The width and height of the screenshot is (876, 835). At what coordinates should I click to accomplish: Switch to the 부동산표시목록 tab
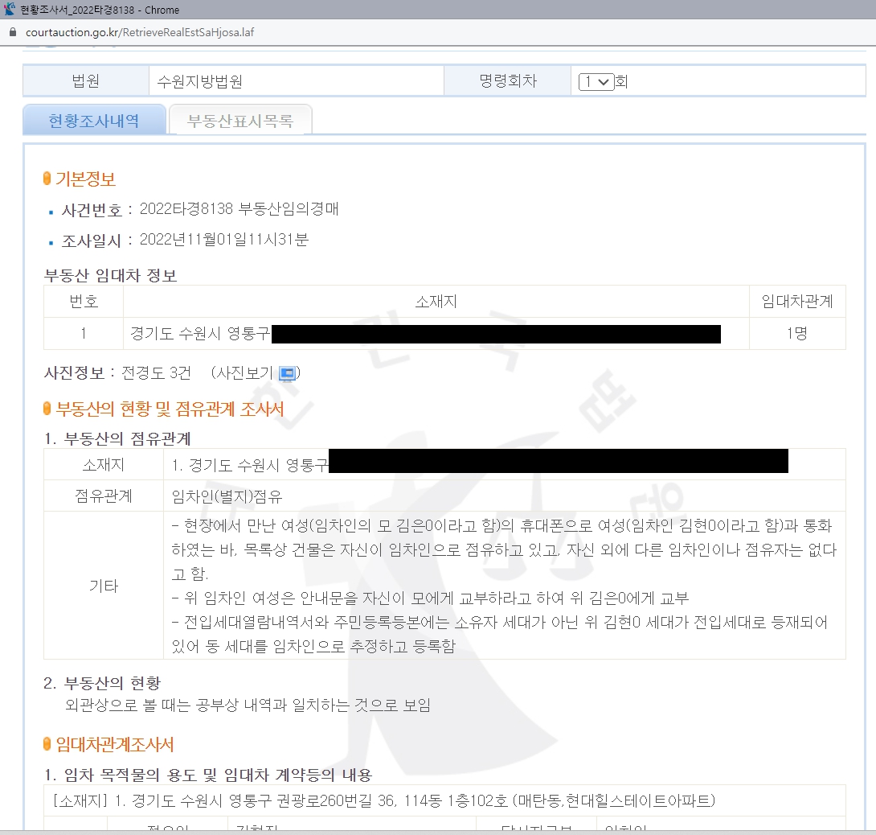click(x=240, y=120)
